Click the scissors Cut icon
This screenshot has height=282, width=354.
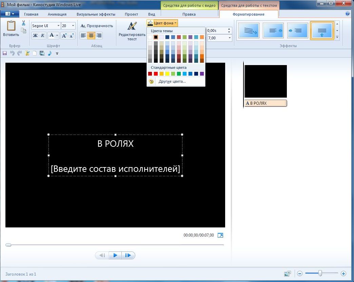(x=23, y=23)
